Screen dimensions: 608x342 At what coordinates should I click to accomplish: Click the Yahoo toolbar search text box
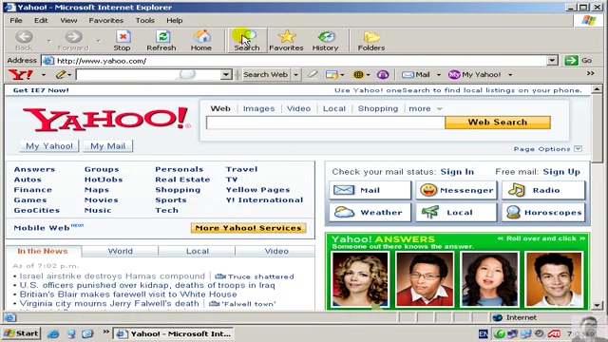click(149, 74)
